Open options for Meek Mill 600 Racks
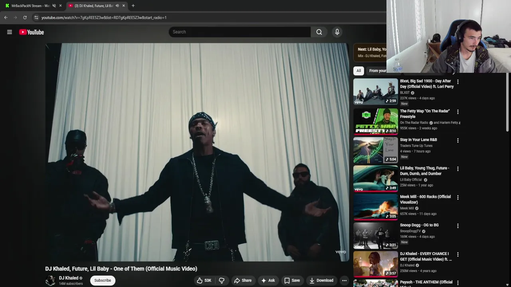Viewport: 511px width, 287px height. pos(458,197)
